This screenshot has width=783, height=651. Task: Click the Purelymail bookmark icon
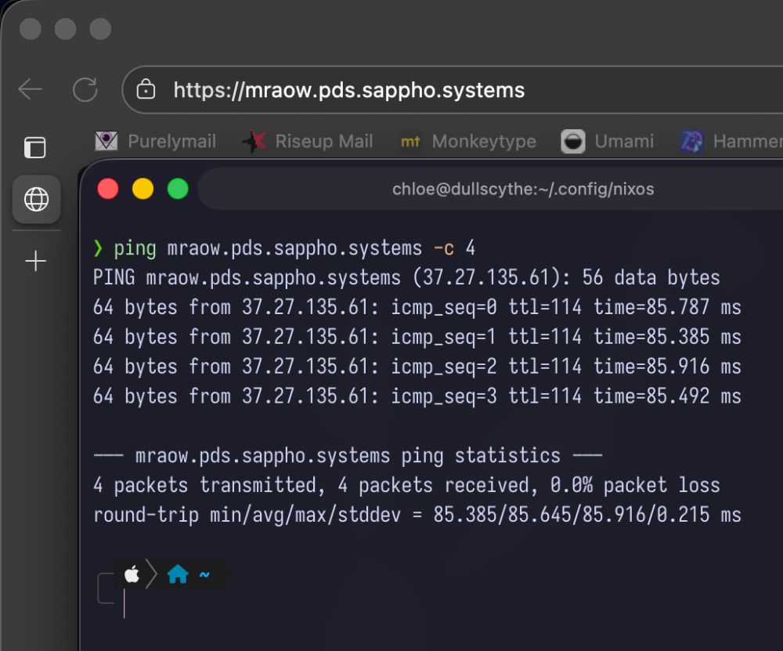106,141
